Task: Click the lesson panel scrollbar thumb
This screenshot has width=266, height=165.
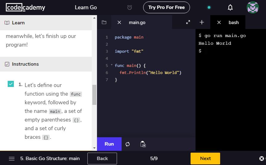Action: 94,95
